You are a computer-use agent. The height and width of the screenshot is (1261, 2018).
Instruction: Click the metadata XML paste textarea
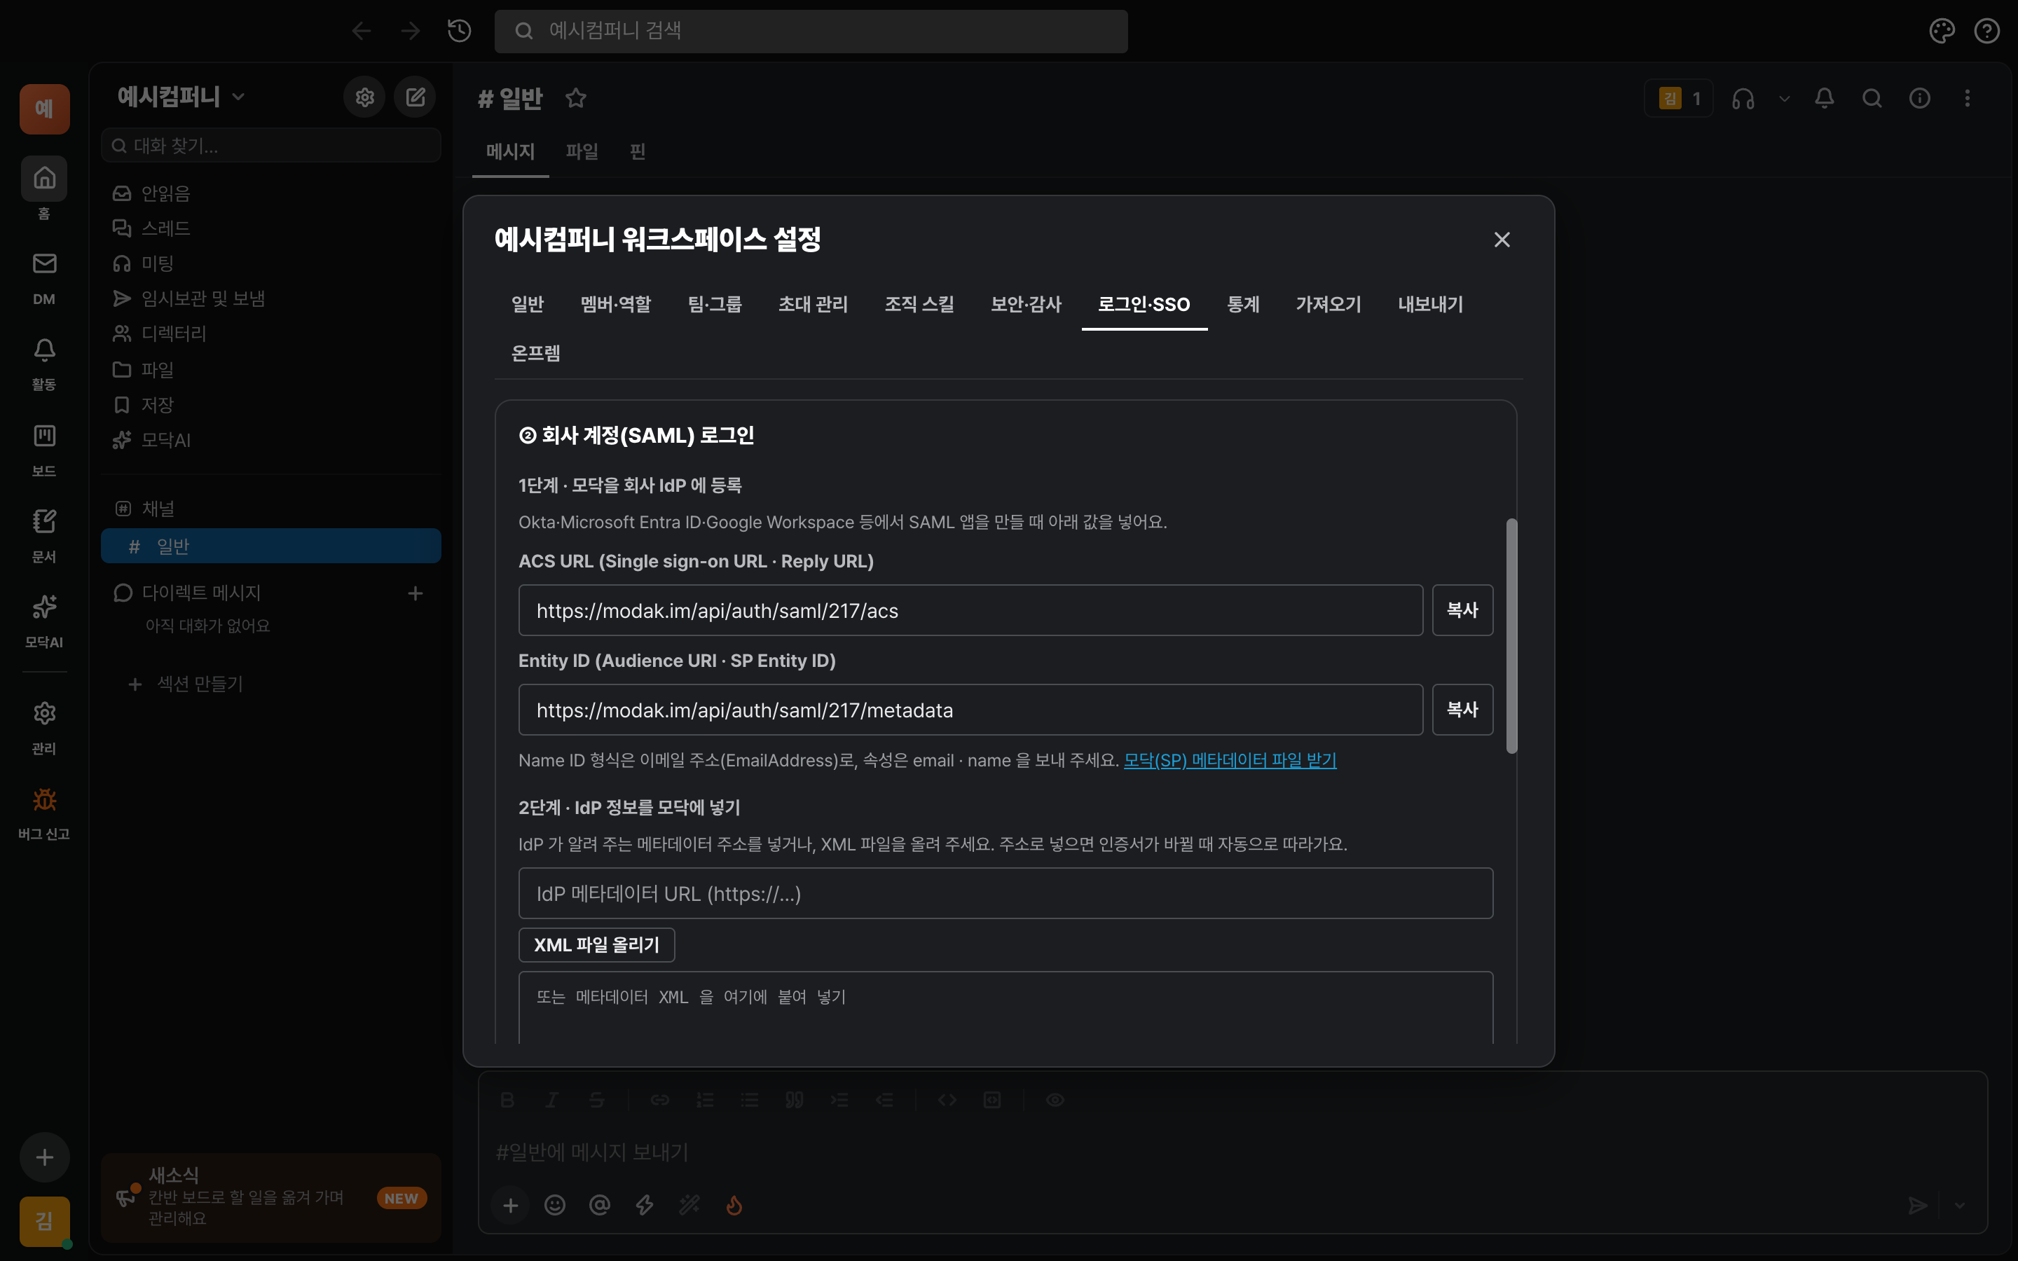pos(1005,1007)
